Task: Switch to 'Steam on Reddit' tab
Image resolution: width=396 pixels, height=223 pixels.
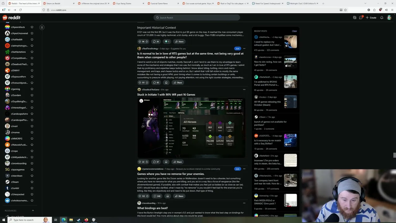Action: click(58, 3)
